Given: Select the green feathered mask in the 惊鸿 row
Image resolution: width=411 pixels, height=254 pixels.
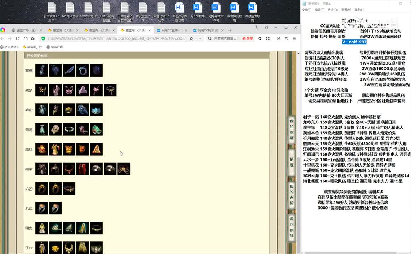Looking at the screenshot, I should pos(96,129).
